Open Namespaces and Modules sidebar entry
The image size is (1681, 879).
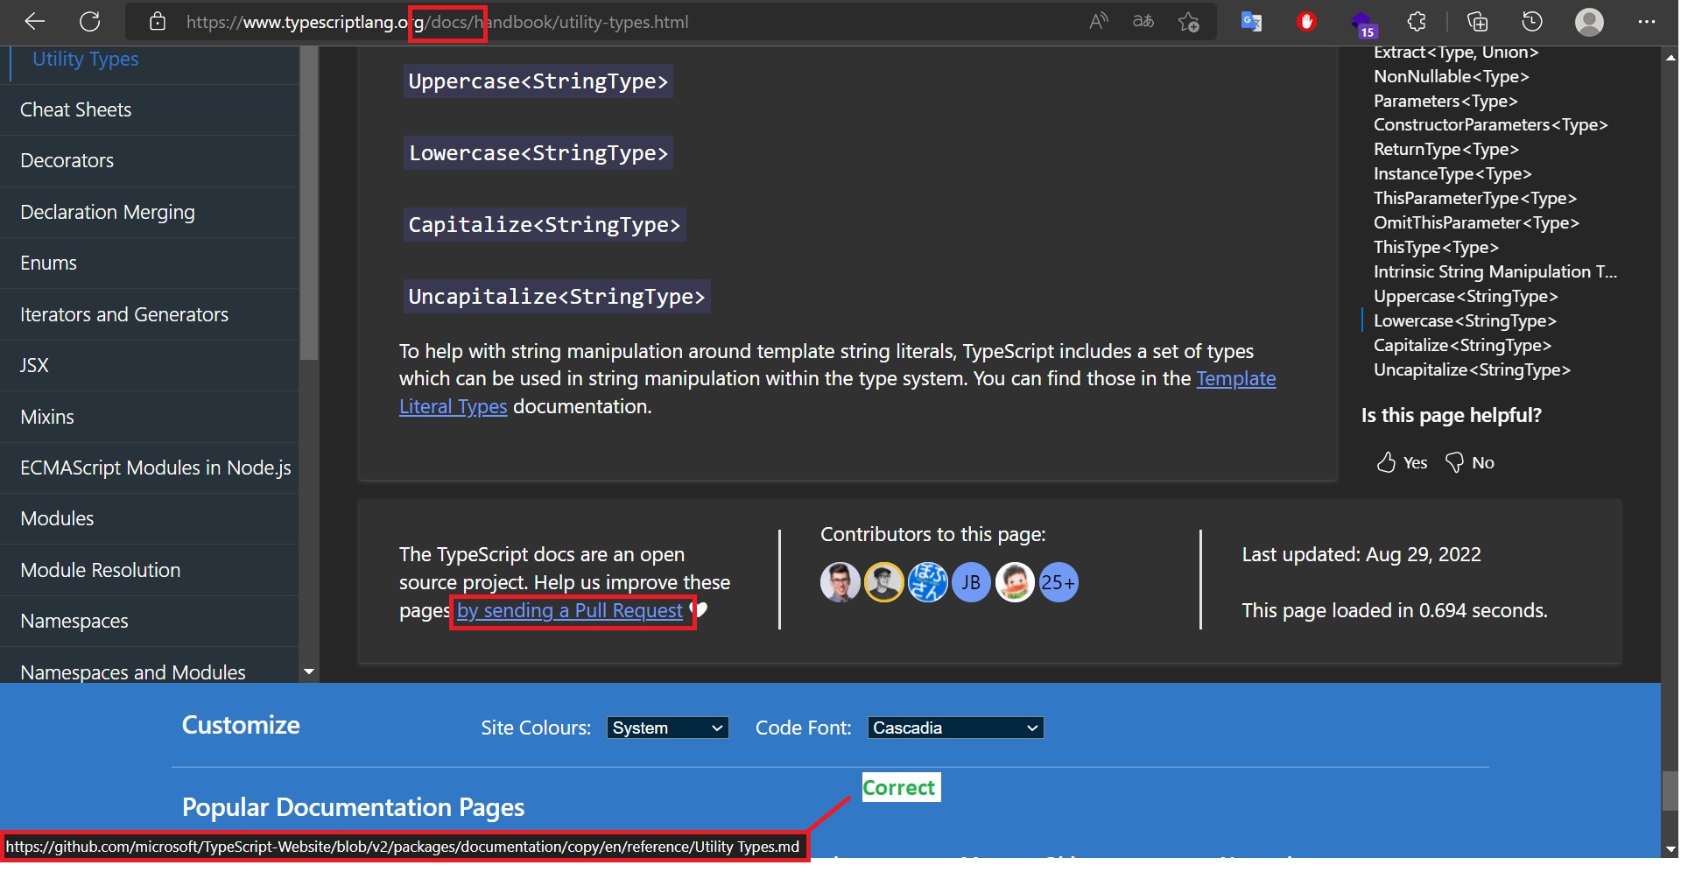point(149,670)
